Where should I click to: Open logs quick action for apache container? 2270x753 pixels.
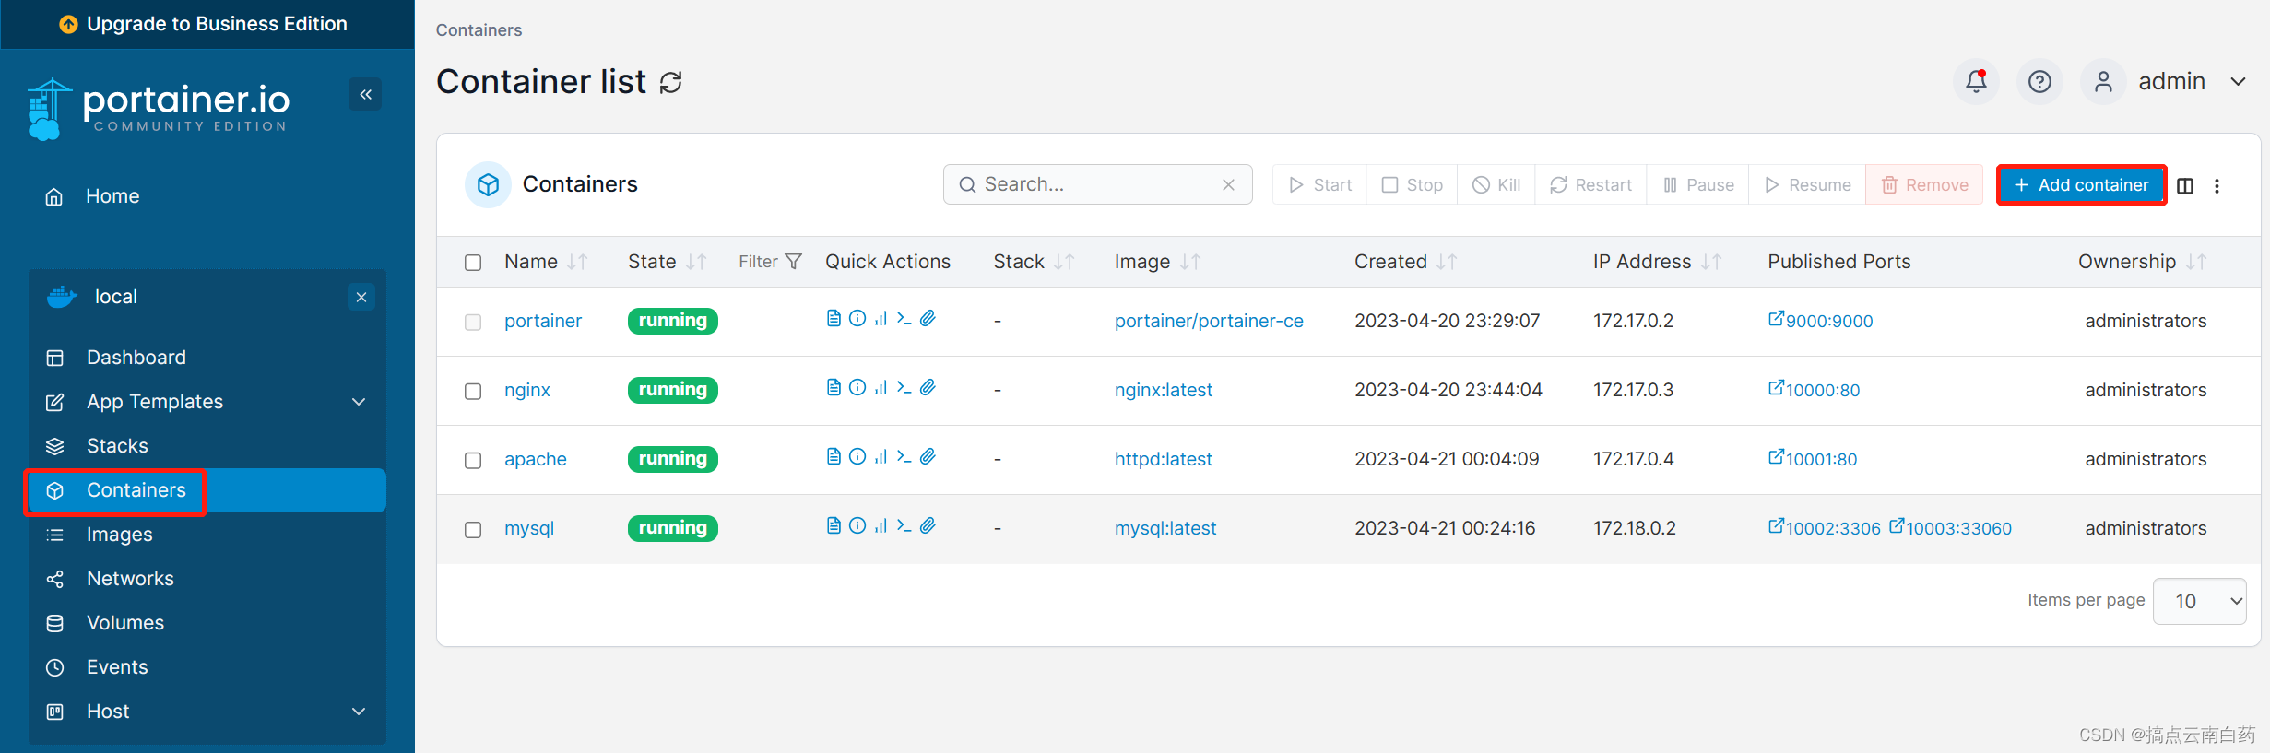pyautogui.click(x=834, y=457)
